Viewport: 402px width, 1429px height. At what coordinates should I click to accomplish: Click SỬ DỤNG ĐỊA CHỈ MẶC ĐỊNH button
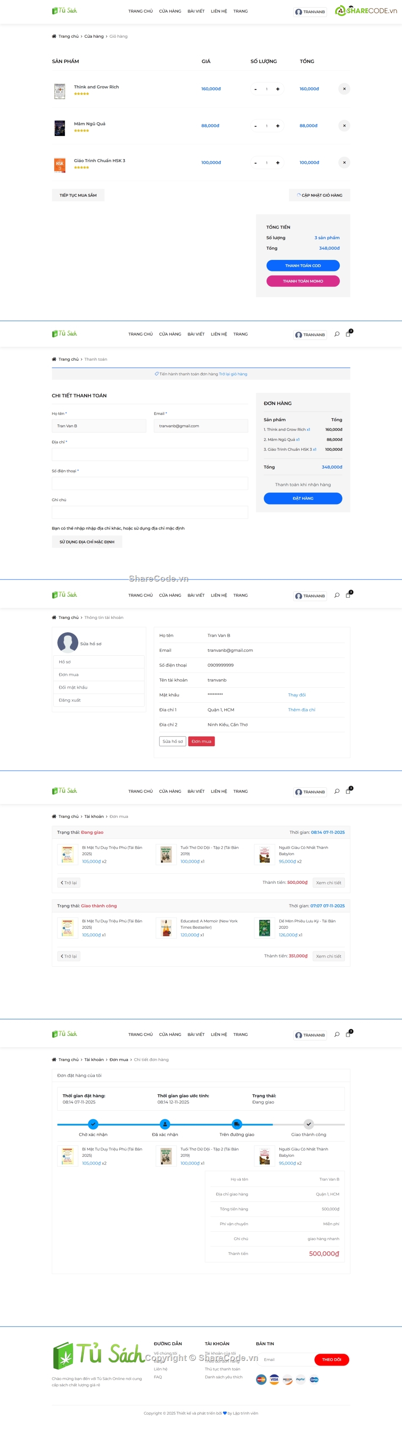coord(87,542)
